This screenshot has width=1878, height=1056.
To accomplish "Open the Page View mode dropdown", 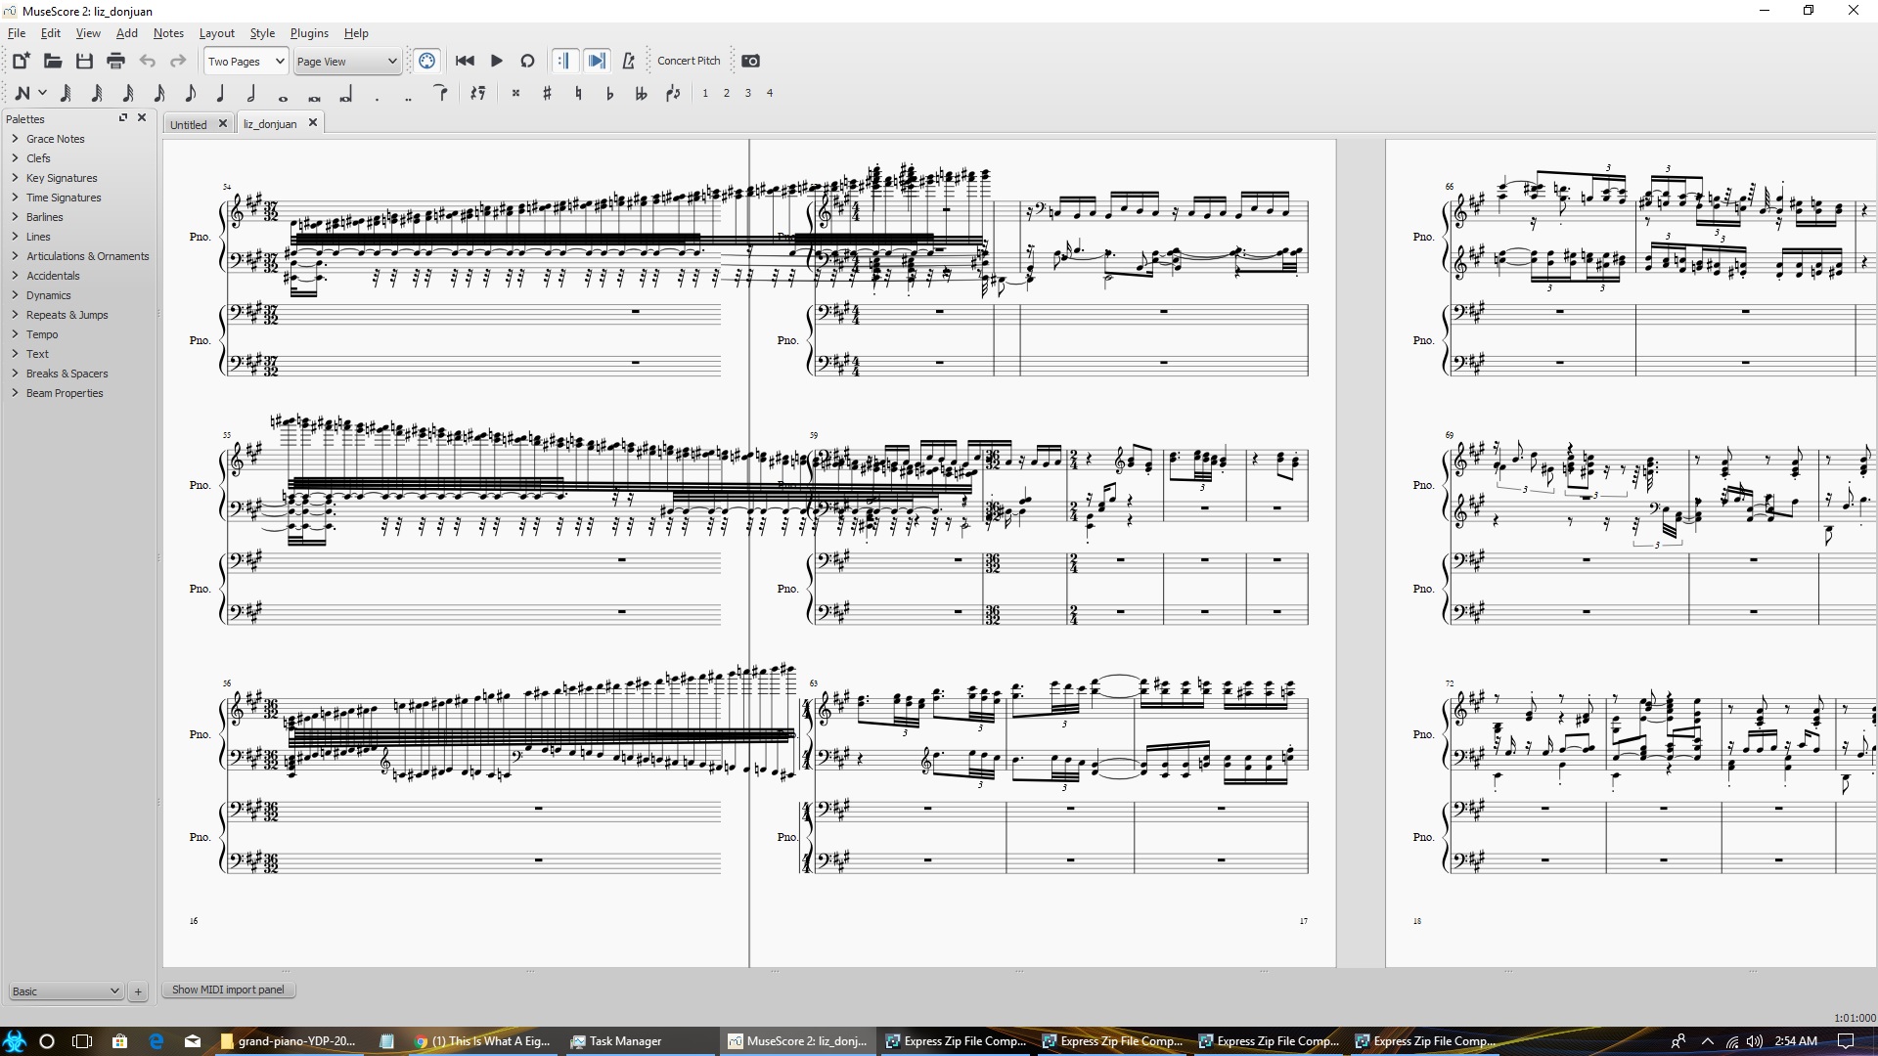I will 347,61.
